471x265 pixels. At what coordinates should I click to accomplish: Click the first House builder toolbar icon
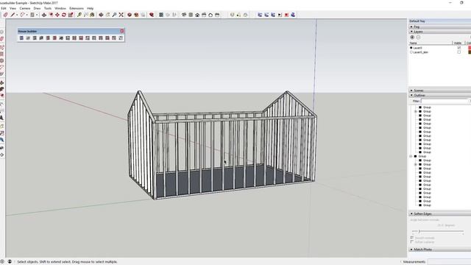coord(21,38)
